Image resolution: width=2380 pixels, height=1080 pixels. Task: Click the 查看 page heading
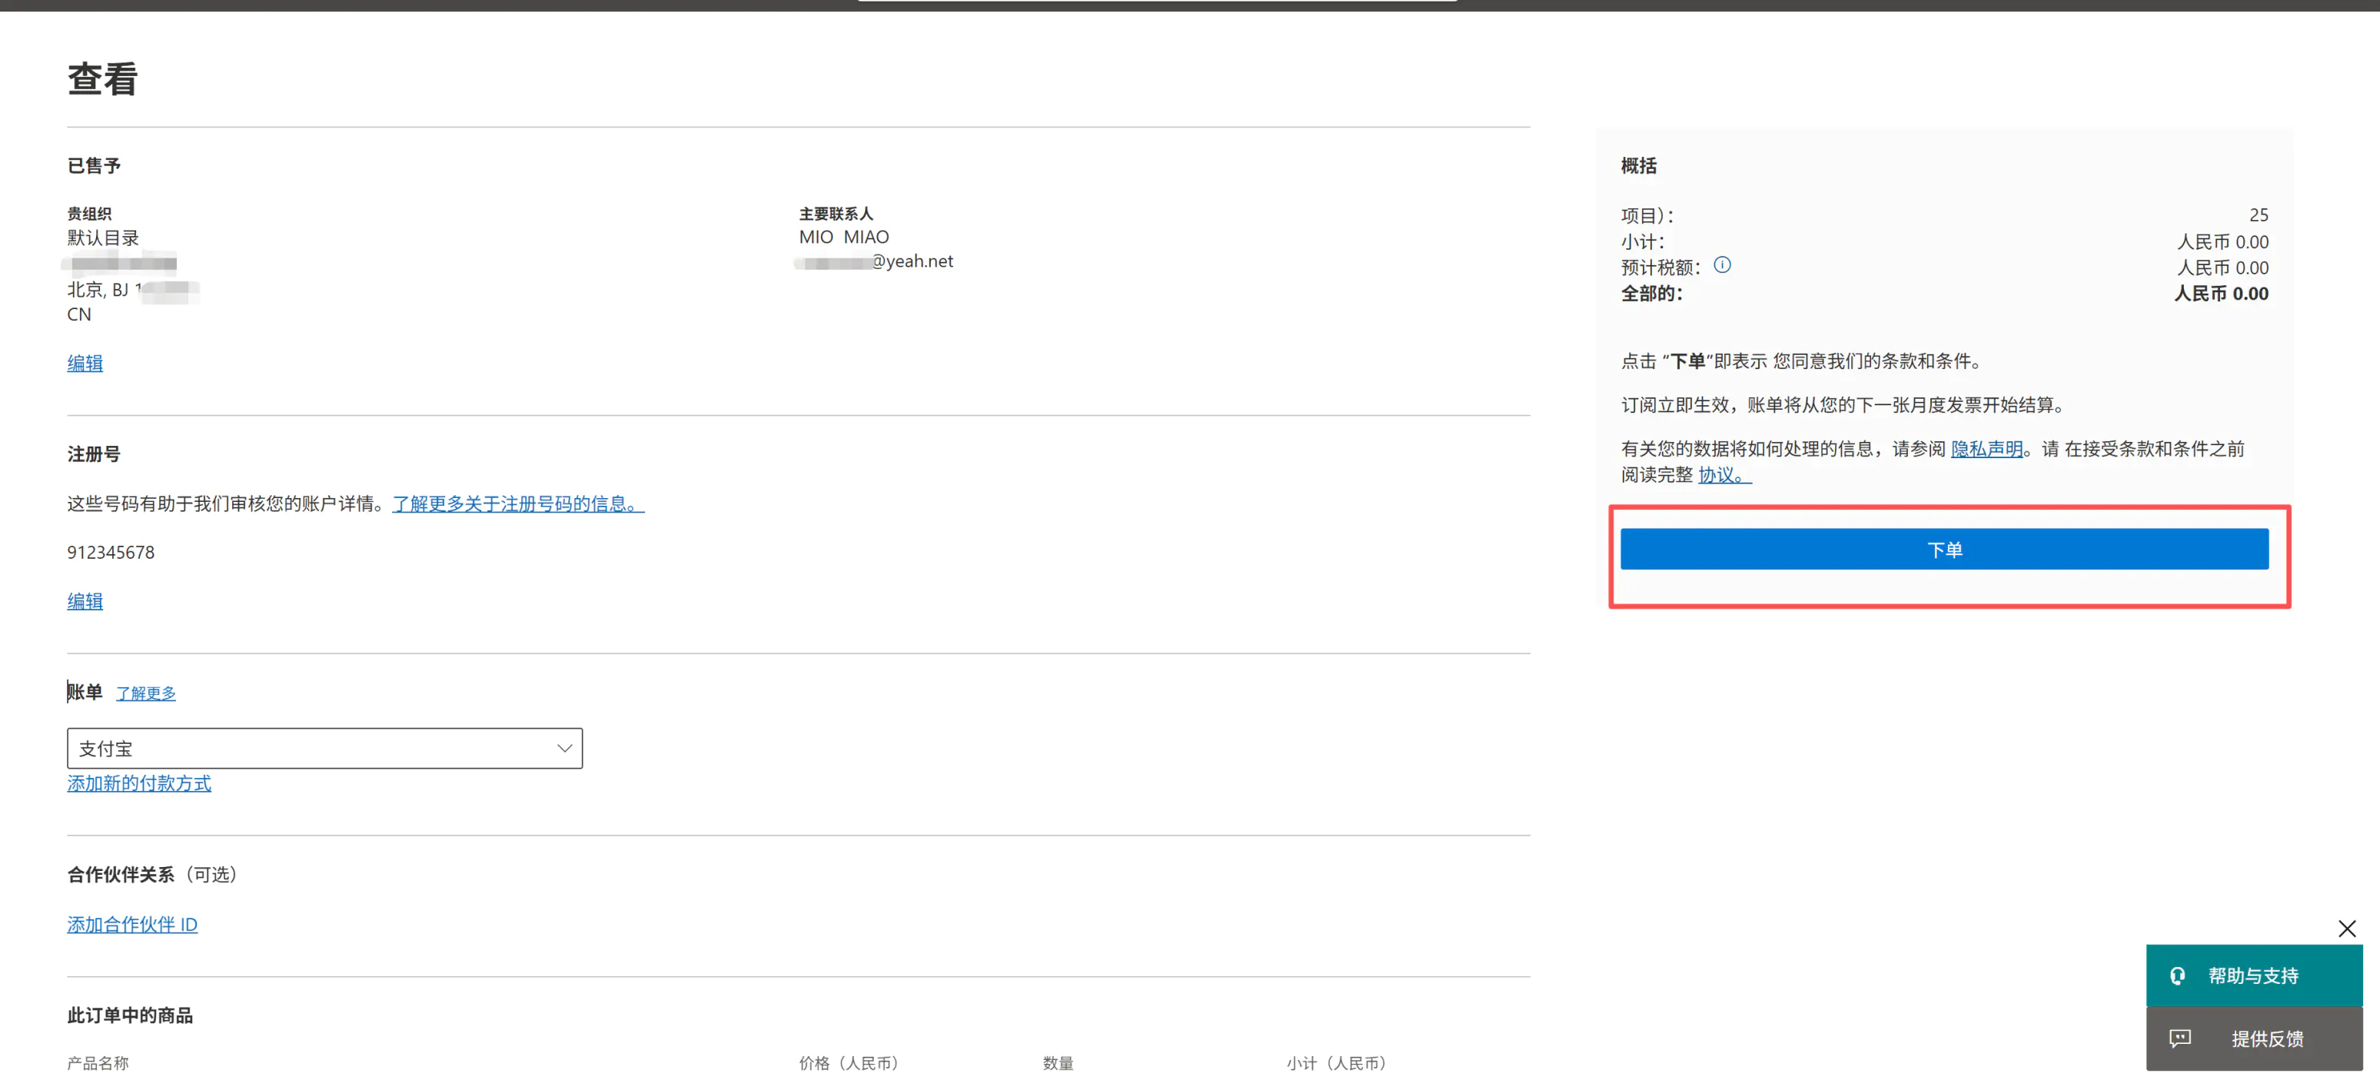click(x=102, y=79)
